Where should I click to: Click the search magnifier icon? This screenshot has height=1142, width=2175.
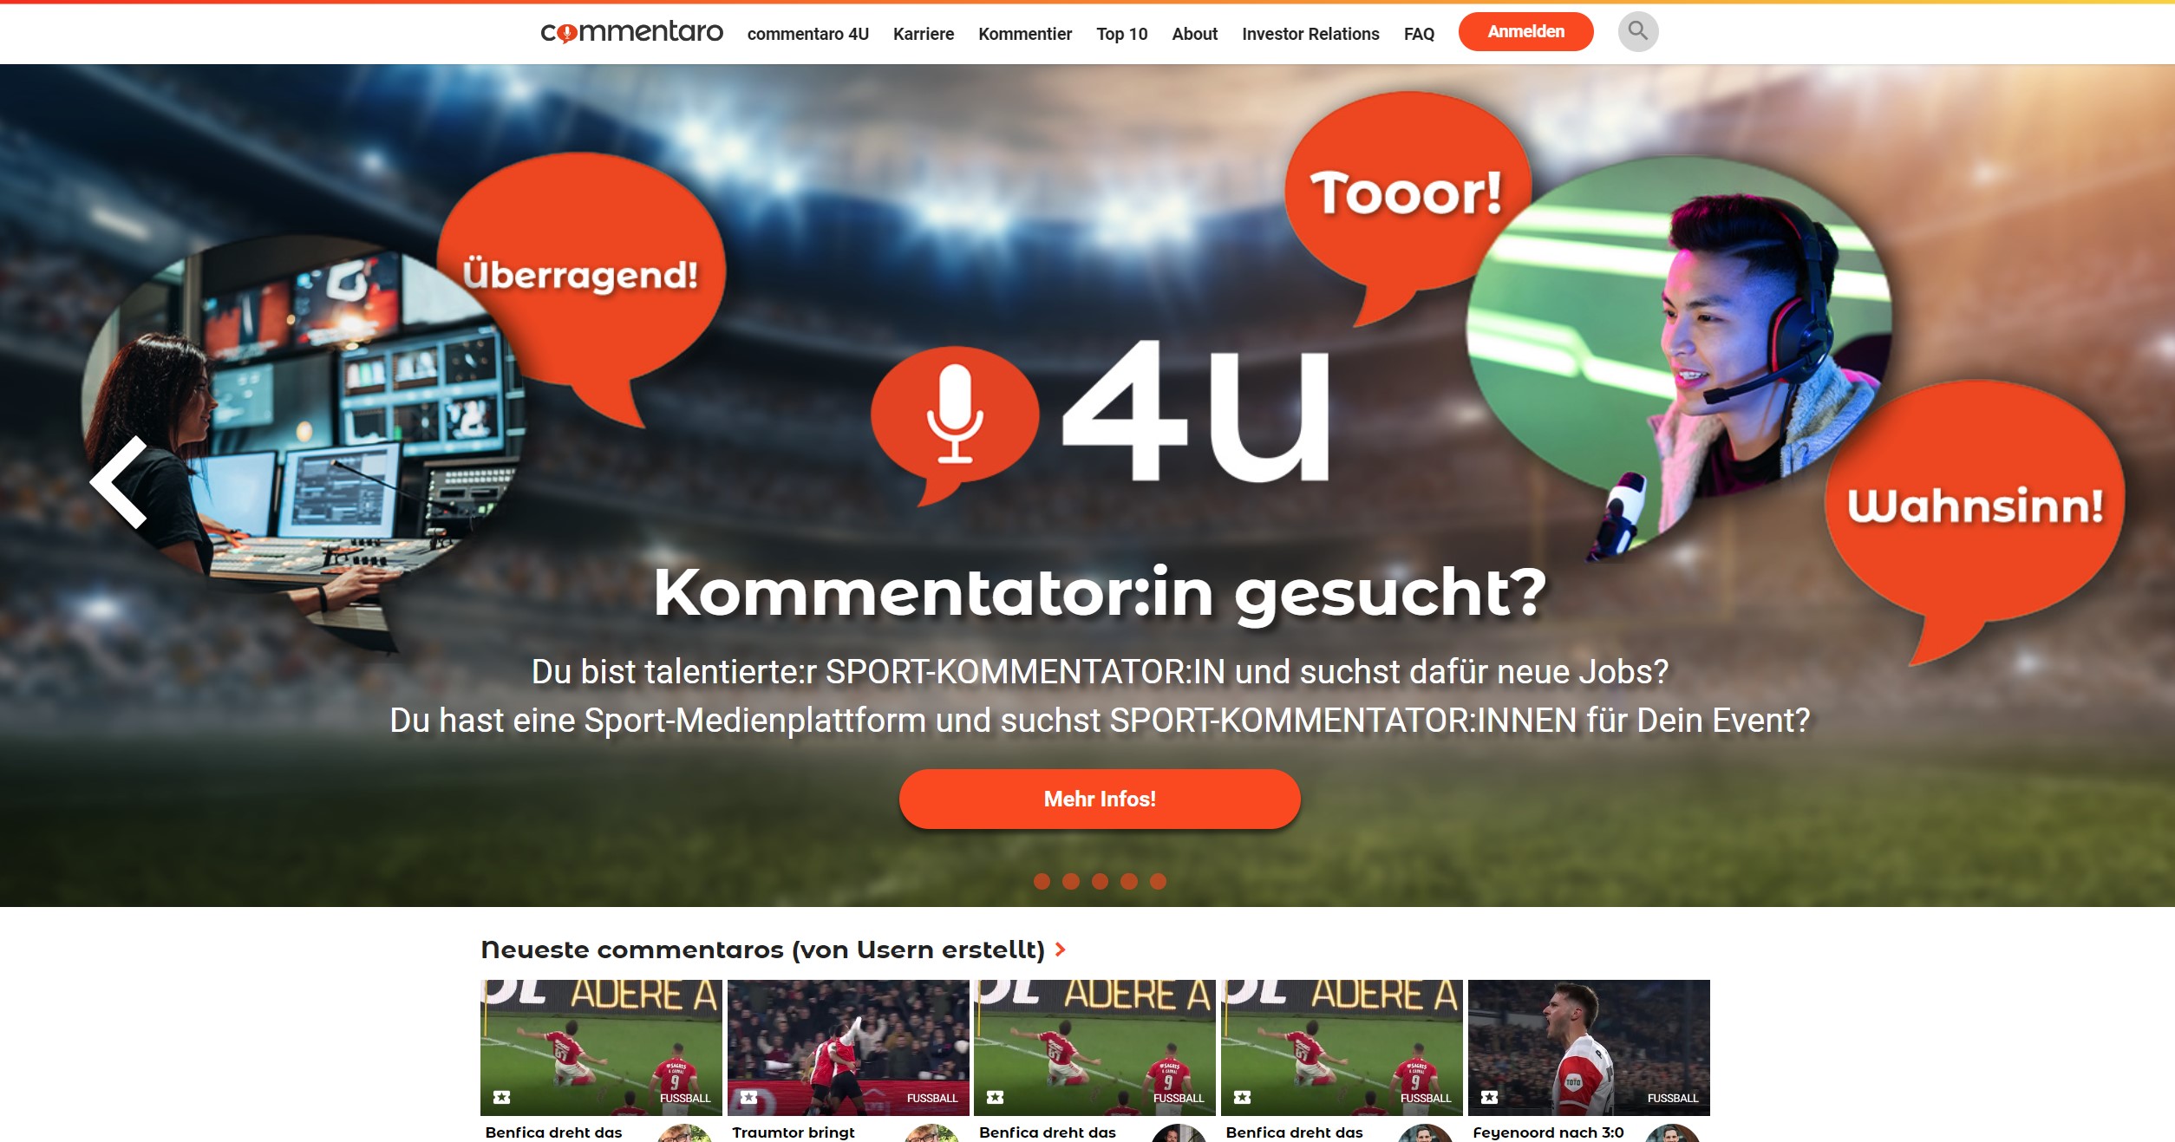pos(1637,32)
